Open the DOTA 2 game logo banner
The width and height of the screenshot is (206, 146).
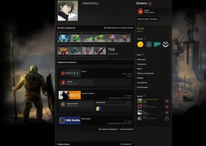click(70, 73)
